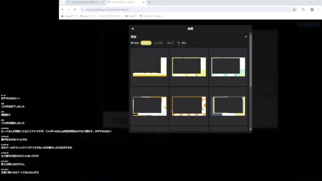Viewport: 322px width, 181px height.
Task: Open the ChatGPT bookmark
Action: click(131, 16)
